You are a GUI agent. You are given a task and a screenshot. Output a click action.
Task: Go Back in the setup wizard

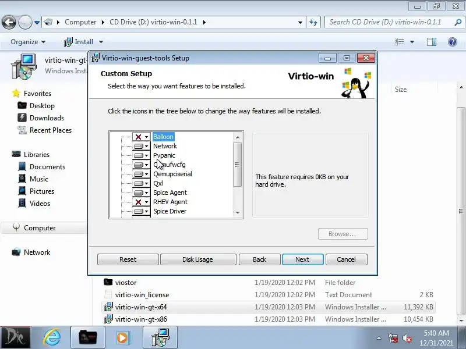259,259
